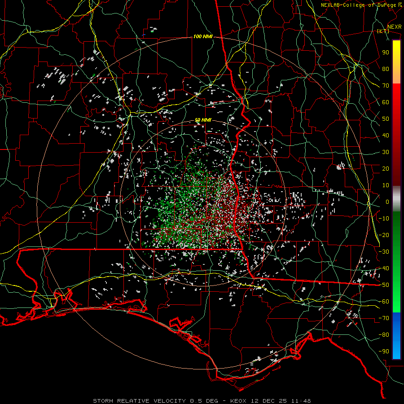
Task: Click the -30 value on velocity scale
Action: coord(384,252)
